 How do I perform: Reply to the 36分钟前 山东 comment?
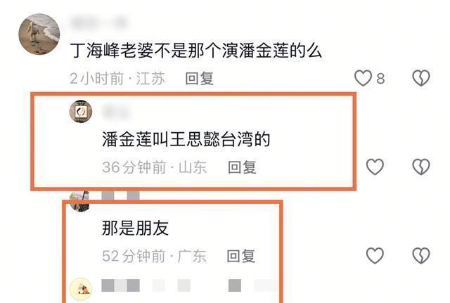pos(242,167)
